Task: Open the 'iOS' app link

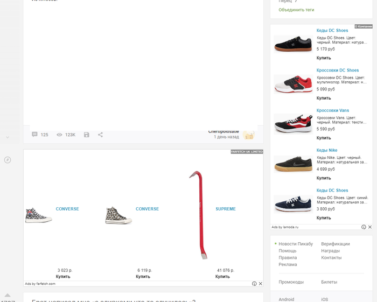Action: [324, 299]
